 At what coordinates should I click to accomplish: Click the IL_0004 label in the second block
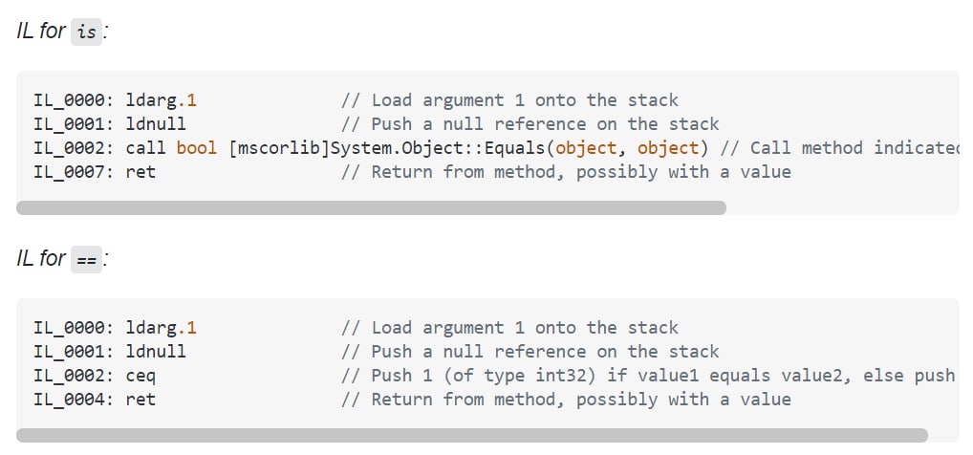(x=74, y=400)
